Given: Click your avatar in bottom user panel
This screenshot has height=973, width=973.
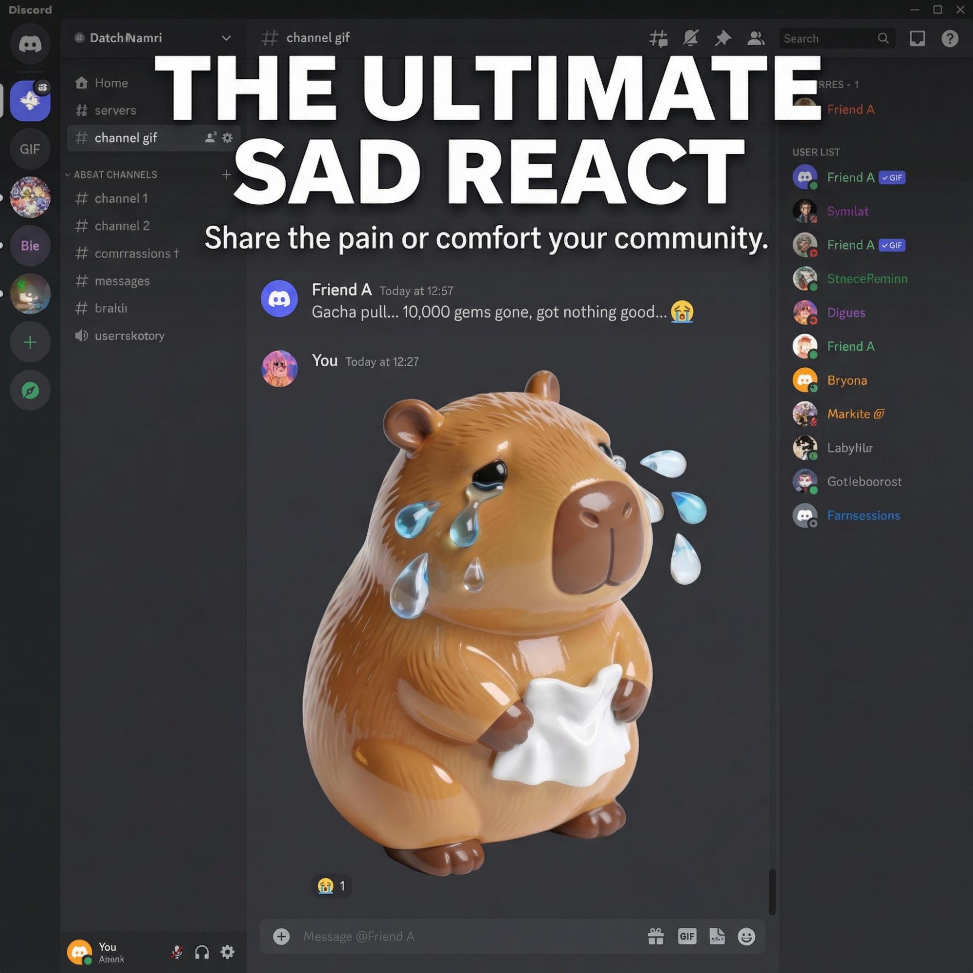Looking at the screenshot, I should 80,952.
